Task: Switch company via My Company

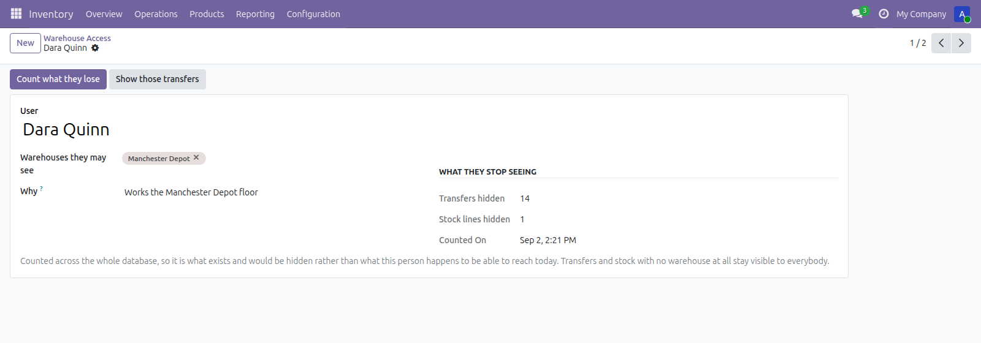Action: point(921,14)
